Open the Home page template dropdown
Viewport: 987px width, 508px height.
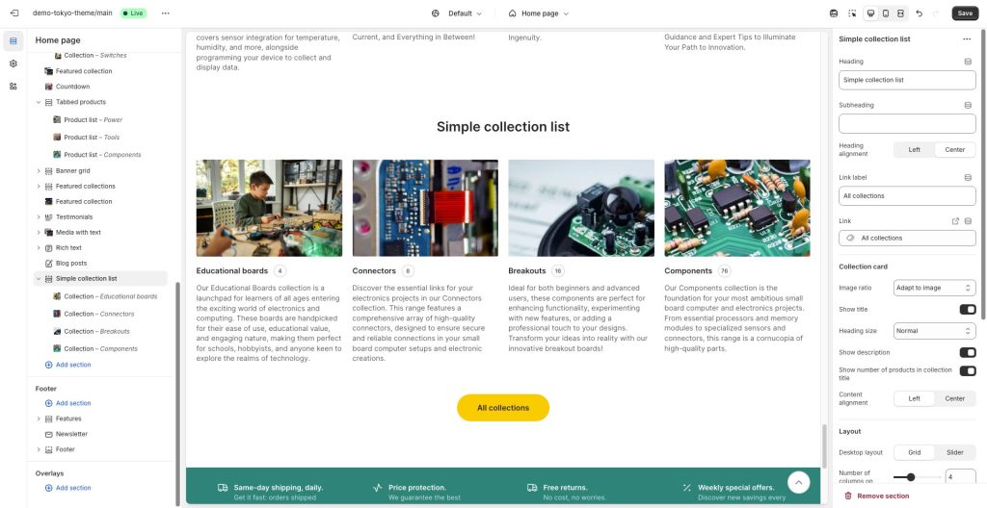pos(538,13)
